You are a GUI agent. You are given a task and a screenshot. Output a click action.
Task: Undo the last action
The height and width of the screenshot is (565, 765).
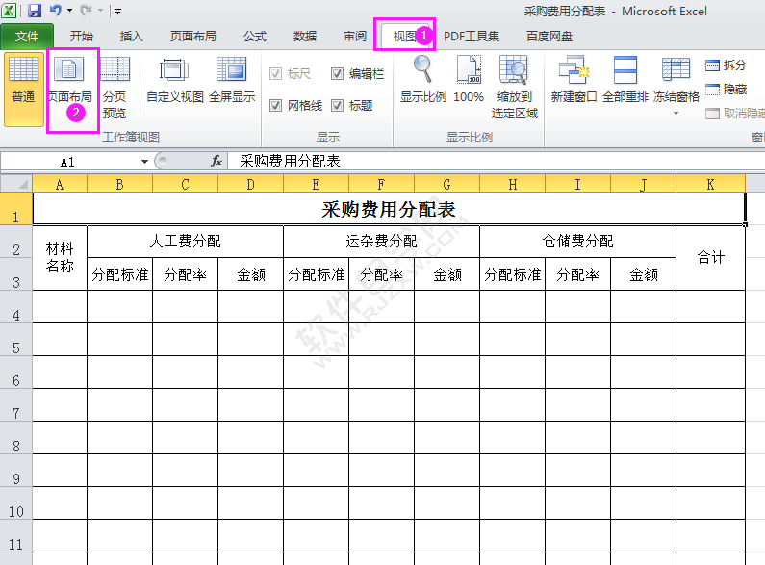pyautogui.click(x=56, y=11)
